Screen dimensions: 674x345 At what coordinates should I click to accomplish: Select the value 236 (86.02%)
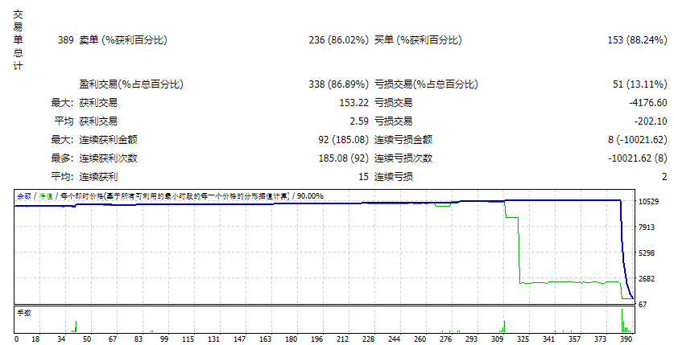pos(339,40)
